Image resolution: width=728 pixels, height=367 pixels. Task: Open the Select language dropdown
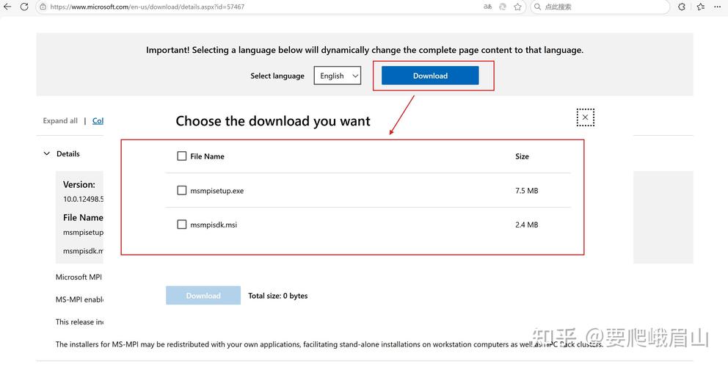click(338, 76)
